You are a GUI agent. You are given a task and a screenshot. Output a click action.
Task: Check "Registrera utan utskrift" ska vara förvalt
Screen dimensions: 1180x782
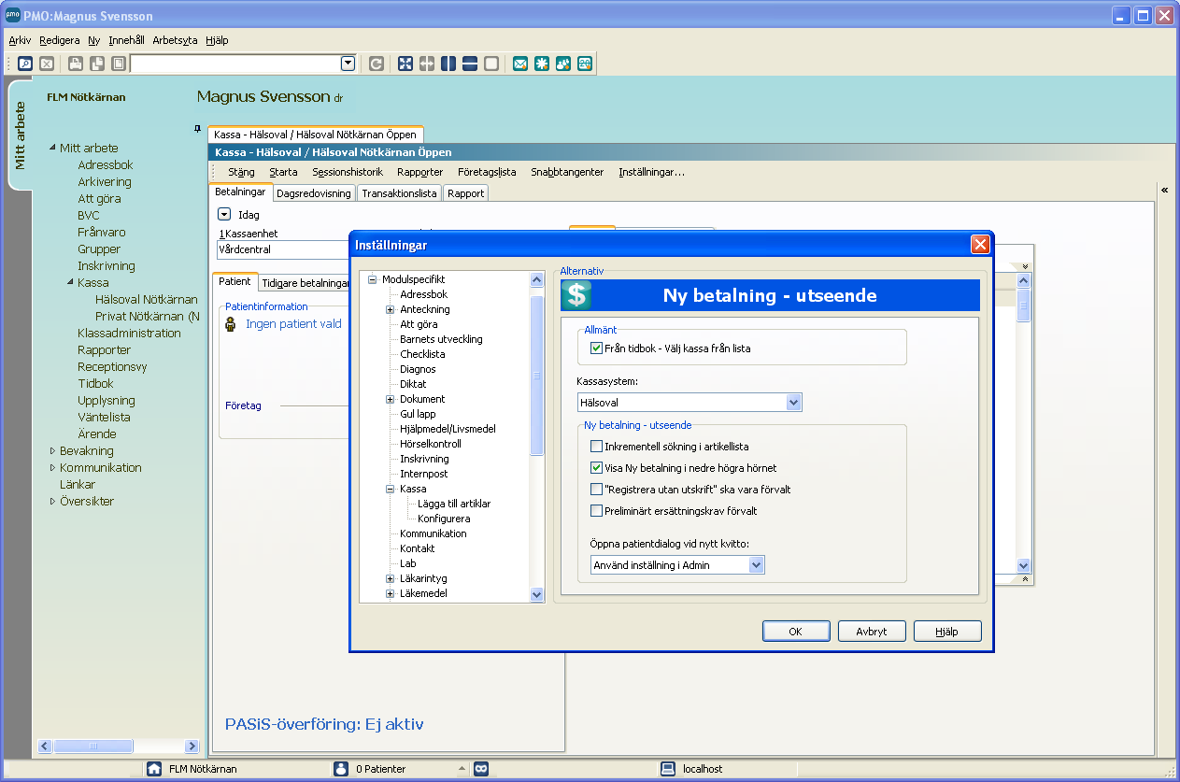coord(596,490)
